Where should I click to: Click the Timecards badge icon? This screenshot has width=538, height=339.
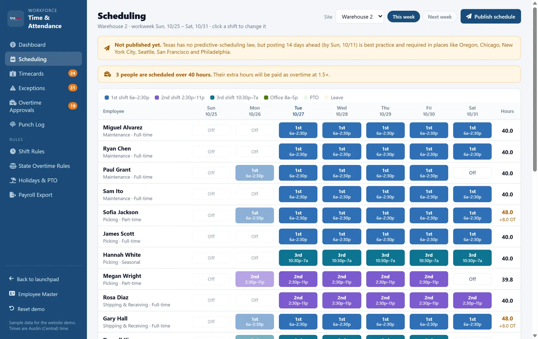pos(13,74)
